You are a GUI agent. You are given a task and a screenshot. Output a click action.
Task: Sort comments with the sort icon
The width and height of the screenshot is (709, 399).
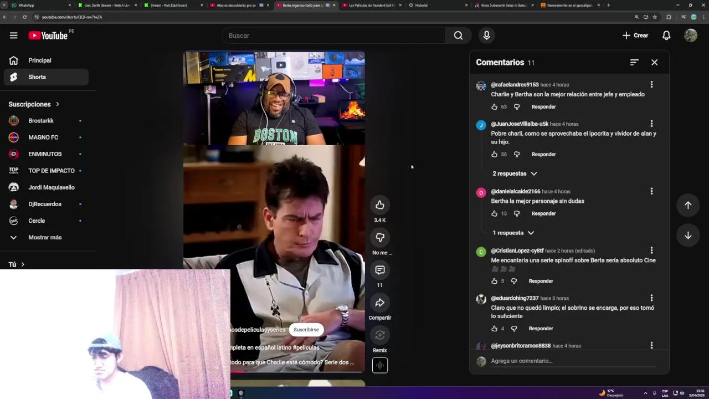(634, 62)
